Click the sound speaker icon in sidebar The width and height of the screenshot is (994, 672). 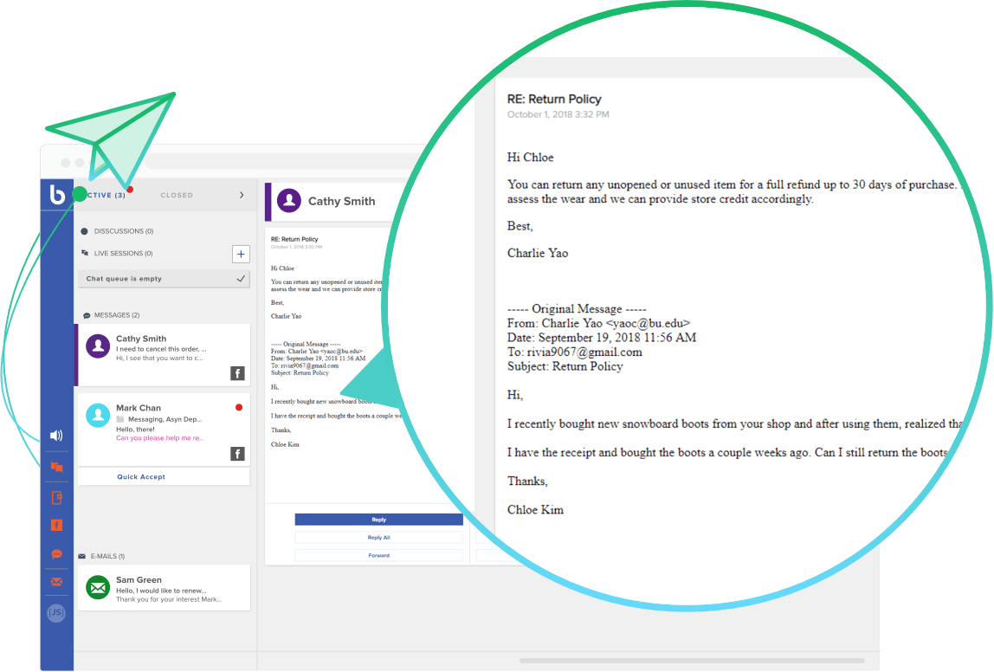(56, 436)
